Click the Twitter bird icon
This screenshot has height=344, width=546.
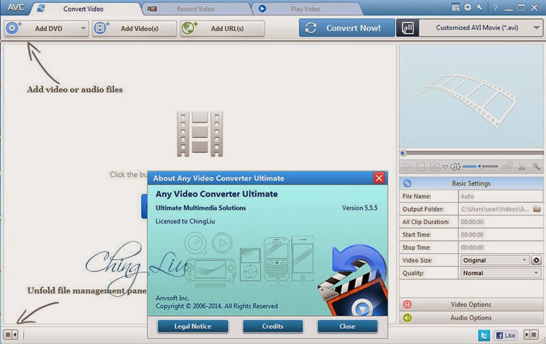[484, 335]
